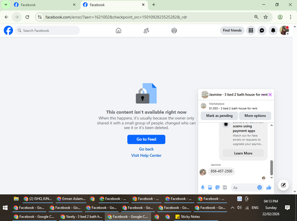
Task: Open Jasmine chat header title
Action: (x=238, y=95)
